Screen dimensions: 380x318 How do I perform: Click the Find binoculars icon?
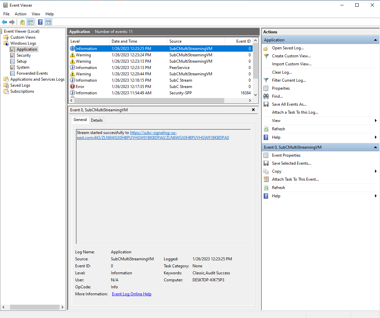click(x=266, y=96)
